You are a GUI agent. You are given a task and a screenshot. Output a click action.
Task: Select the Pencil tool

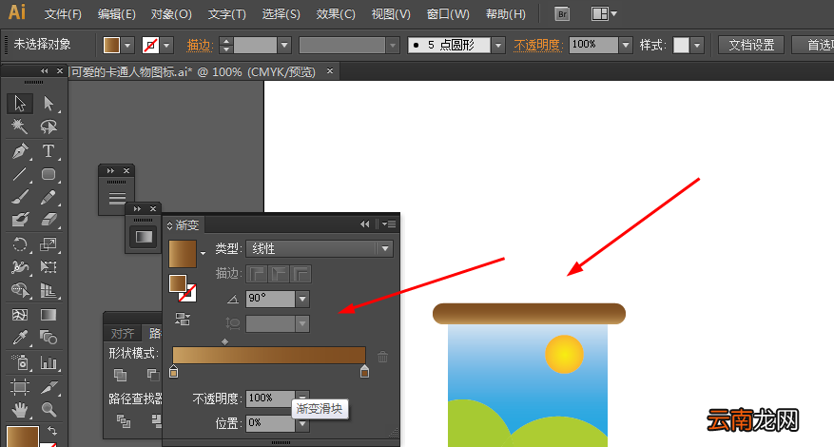coord(48,198)
